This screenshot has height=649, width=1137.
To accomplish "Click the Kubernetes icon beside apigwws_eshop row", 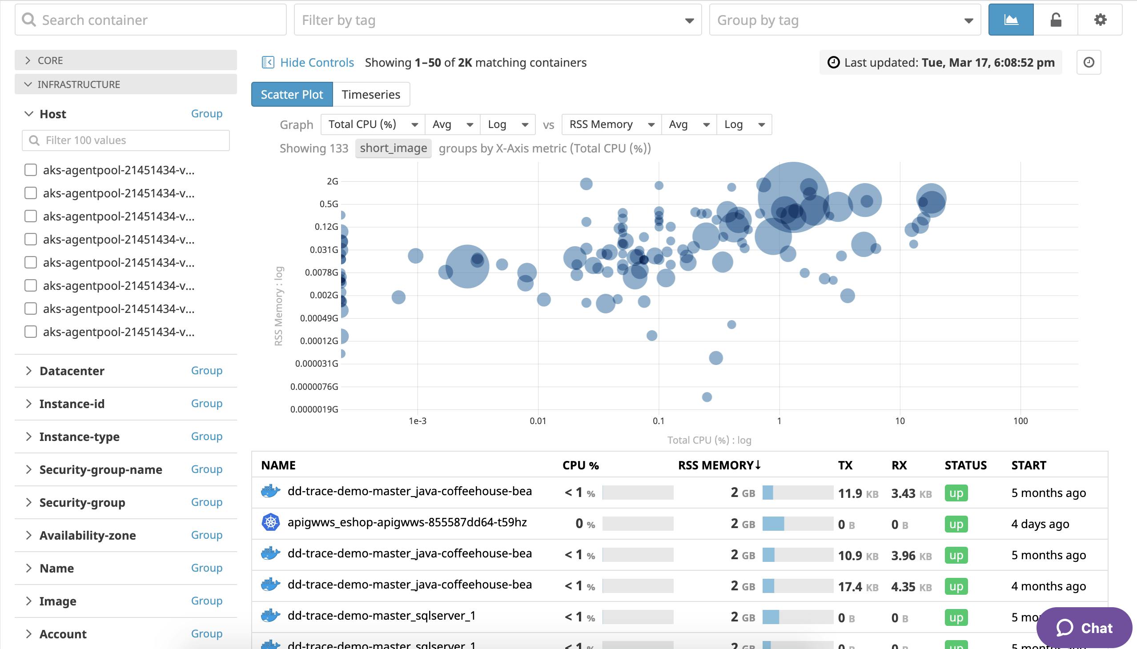I will [x=271, y=522].
